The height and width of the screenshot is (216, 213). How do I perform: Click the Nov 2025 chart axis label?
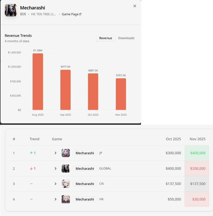click(121, 115)
